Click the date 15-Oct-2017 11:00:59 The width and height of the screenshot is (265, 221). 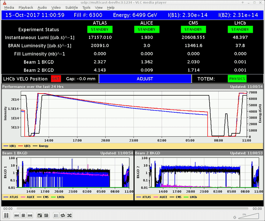click(35, 15)
